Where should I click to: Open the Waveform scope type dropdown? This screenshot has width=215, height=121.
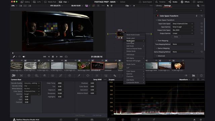coord(184,80)
